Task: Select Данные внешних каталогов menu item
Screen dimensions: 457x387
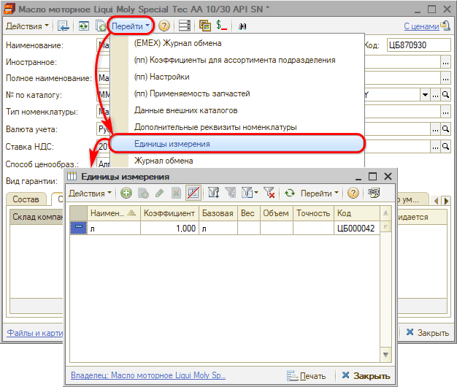Action: point(185,110)
